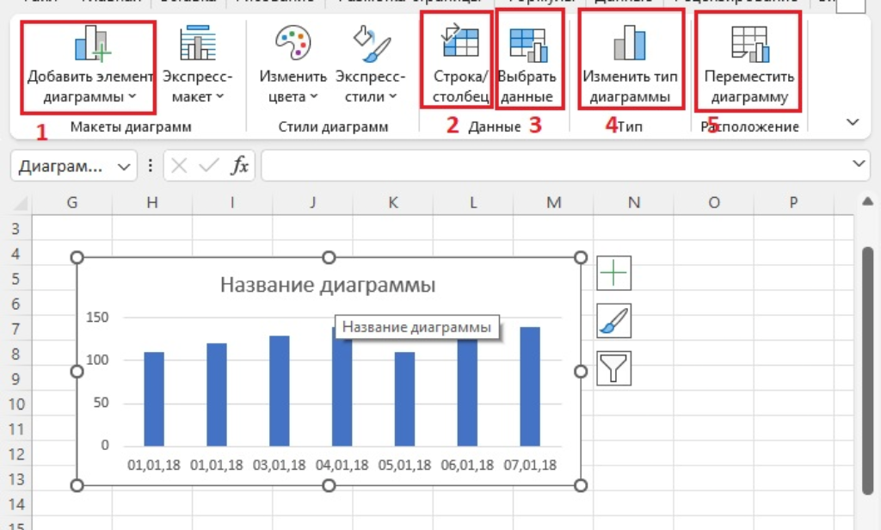
Task: Open chart elements plus button beside chart
Action: tap(614, 273)
